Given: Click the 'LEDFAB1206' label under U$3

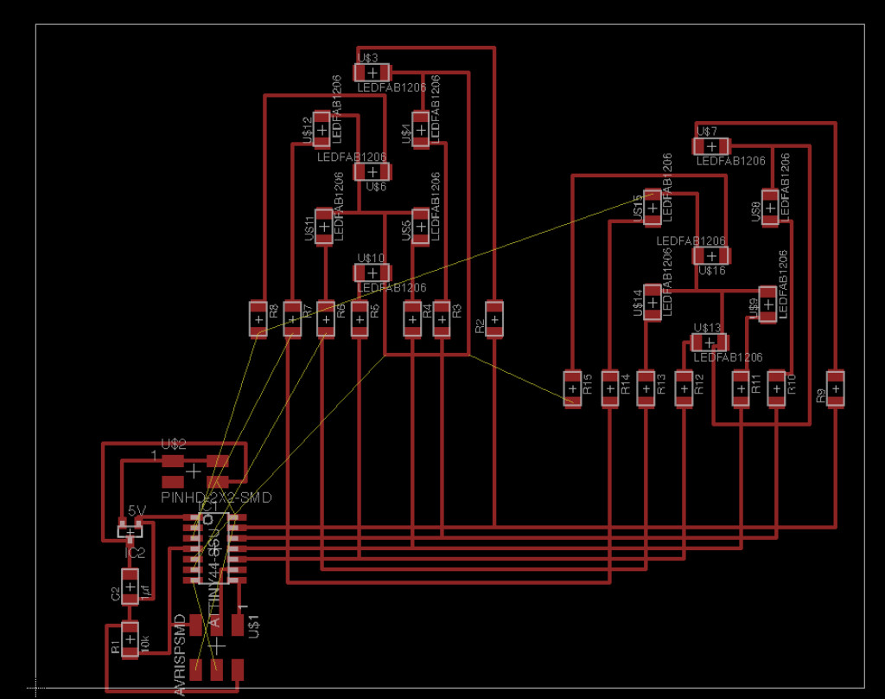Looking at the screenshot, I should (x=392, y=87).
